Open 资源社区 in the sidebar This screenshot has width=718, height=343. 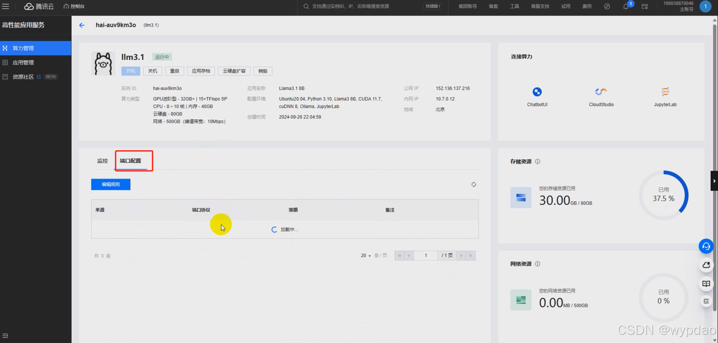[36, 77]
